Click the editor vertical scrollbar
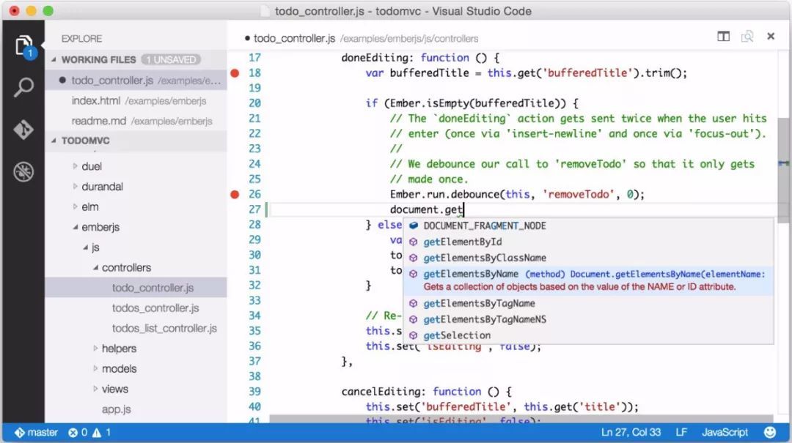The image size is (792, 443). (x=783, y=171)
